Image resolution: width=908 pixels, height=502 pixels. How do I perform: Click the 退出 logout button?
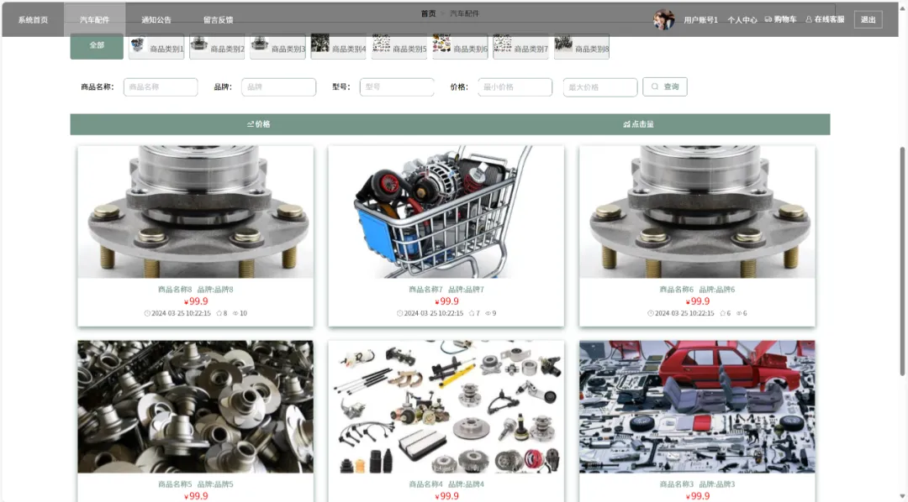[x=868, y=19]
